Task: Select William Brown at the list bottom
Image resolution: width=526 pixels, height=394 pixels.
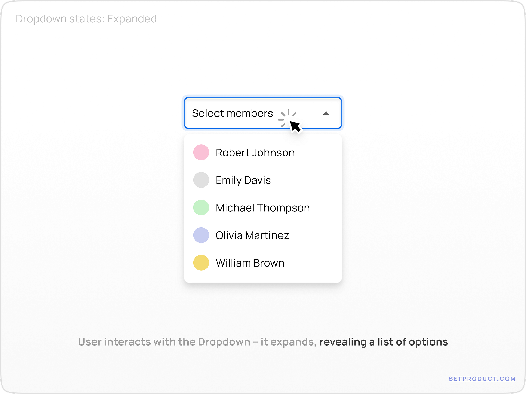Action: (x=250, y=263)
